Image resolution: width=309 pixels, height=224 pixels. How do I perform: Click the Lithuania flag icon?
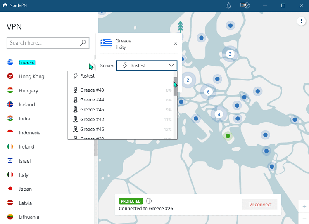click(10, 217)
